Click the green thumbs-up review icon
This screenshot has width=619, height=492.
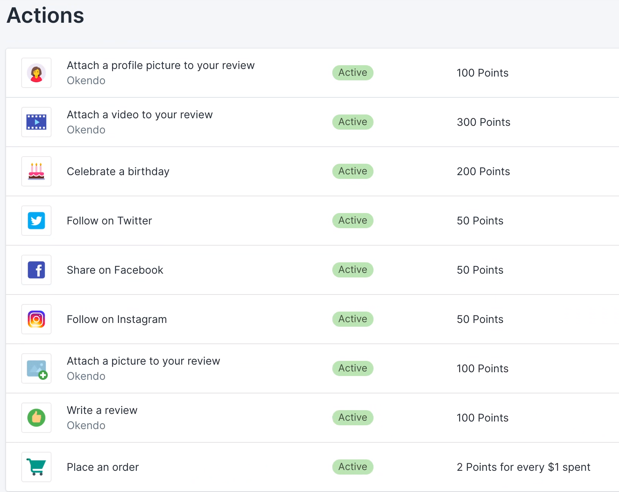(x=36, y=418)
